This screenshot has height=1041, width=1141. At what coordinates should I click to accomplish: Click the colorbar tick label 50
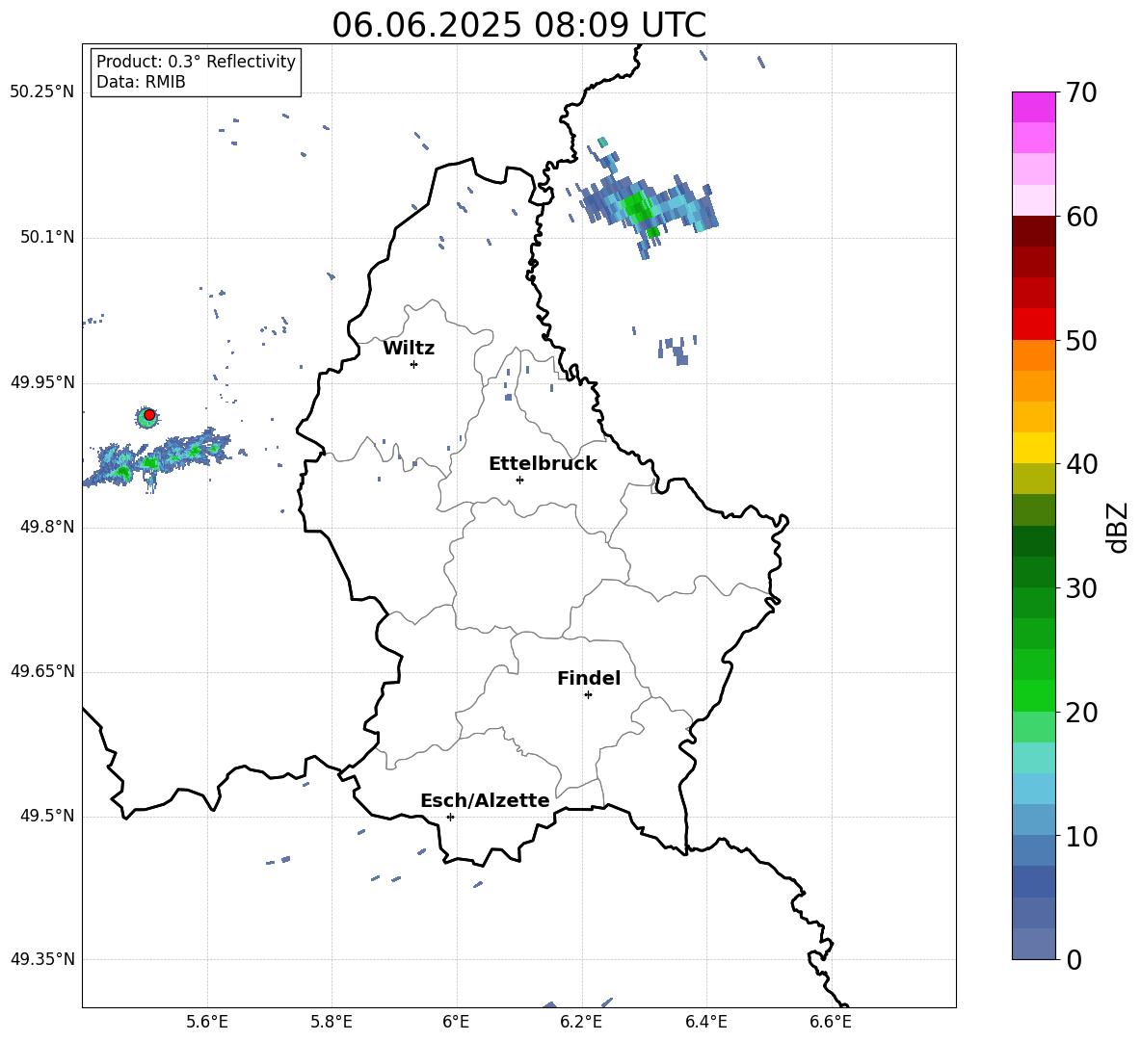pyautogui.click(x=1081, y=340)
